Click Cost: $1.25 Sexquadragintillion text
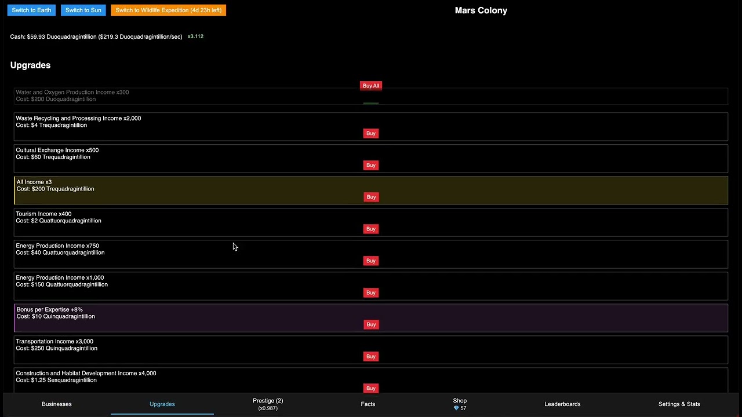This screenshot has width=742, height=417. click(x=56, y=380)
